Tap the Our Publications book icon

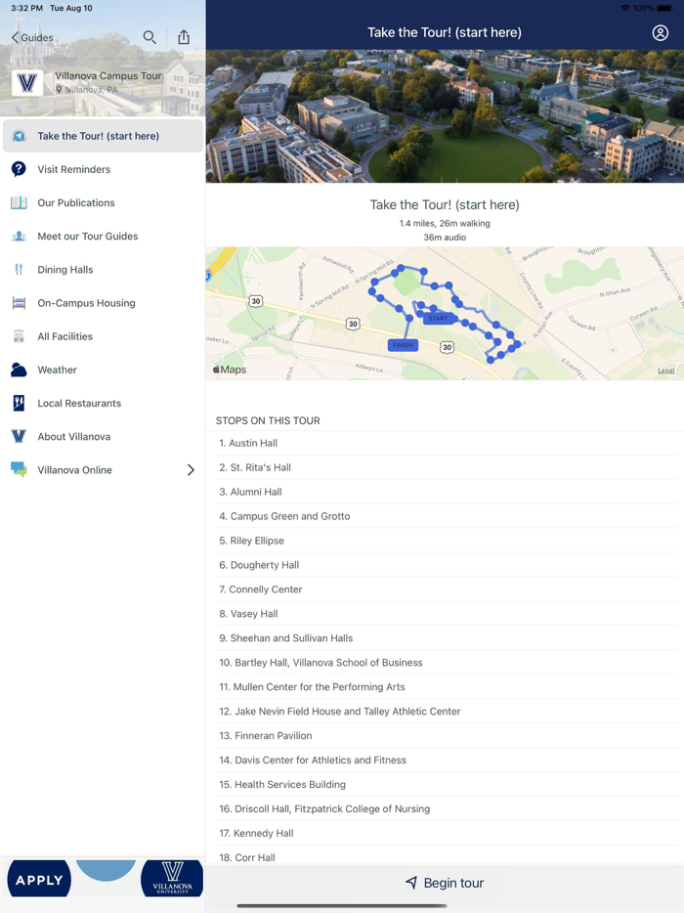pos(19,202)
